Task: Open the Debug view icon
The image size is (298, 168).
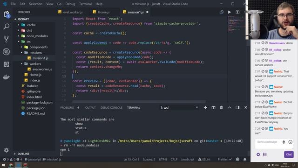Action: coord(6,52)
